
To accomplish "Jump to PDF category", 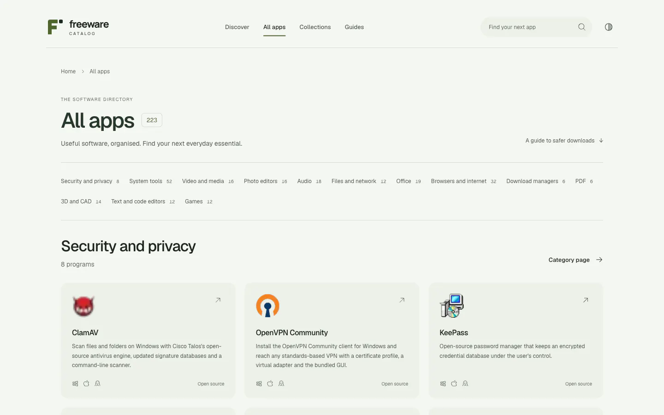I will coord(584,181).
